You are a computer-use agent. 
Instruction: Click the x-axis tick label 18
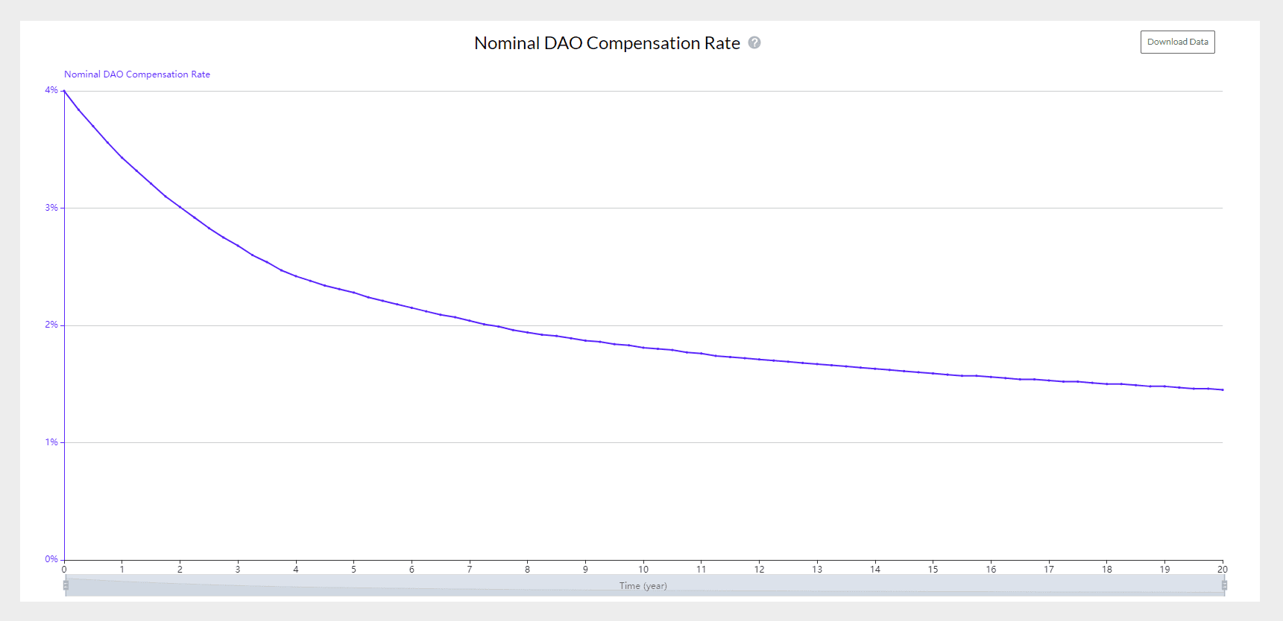[1107, 570]
